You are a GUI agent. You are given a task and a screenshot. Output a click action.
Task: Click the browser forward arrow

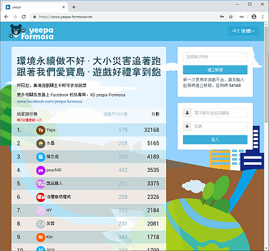click(x=15, y=17)
